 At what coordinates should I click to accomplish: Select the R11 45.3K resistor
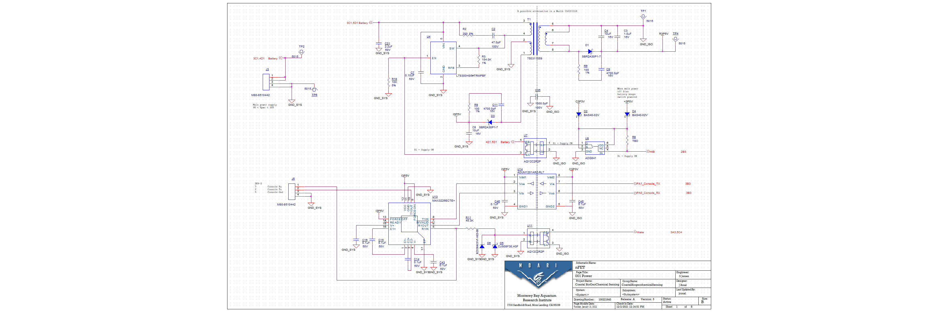471,228
